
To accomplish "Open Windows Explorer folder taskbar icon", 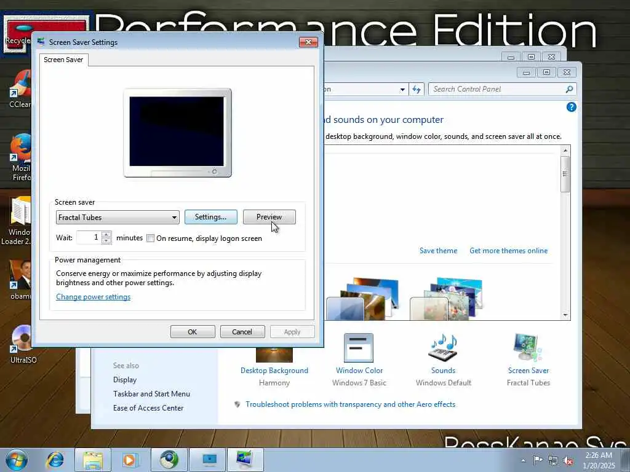I will 93,460.
